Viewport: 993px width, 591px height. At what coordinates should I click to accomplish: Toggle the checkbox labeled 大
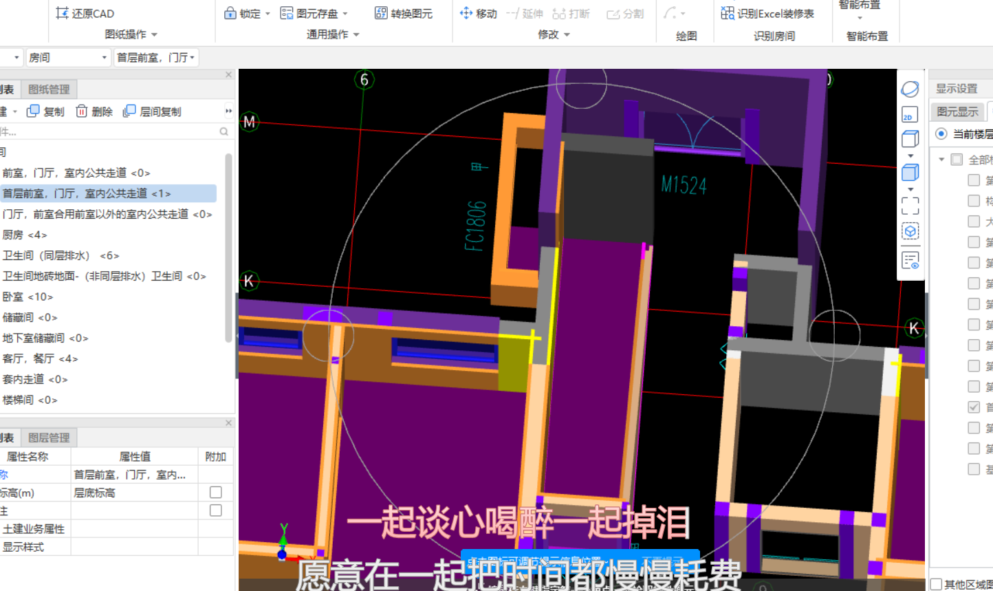tap(974, 221)
